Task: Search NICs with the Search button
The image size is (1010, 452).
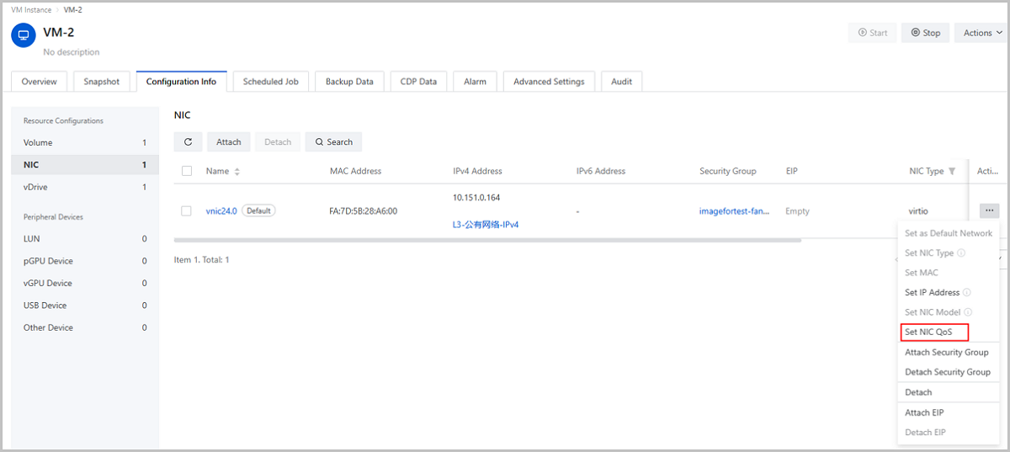Action: [333, 142]
